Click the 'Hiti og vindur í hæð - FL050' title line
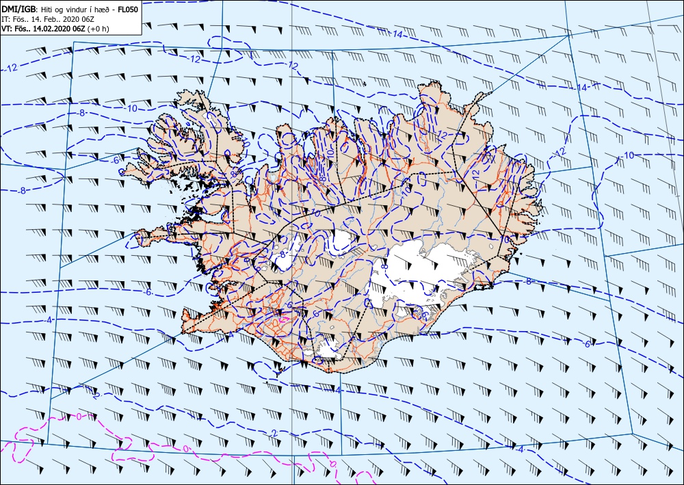The height and width of the screenshot is (485, 684). 70,9
